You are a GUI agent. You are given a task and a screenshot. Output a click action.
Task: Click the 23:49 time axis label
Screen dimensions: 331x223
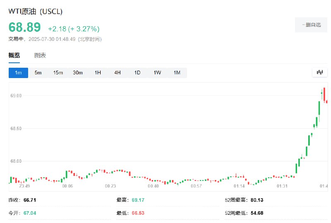click(24, 186)
